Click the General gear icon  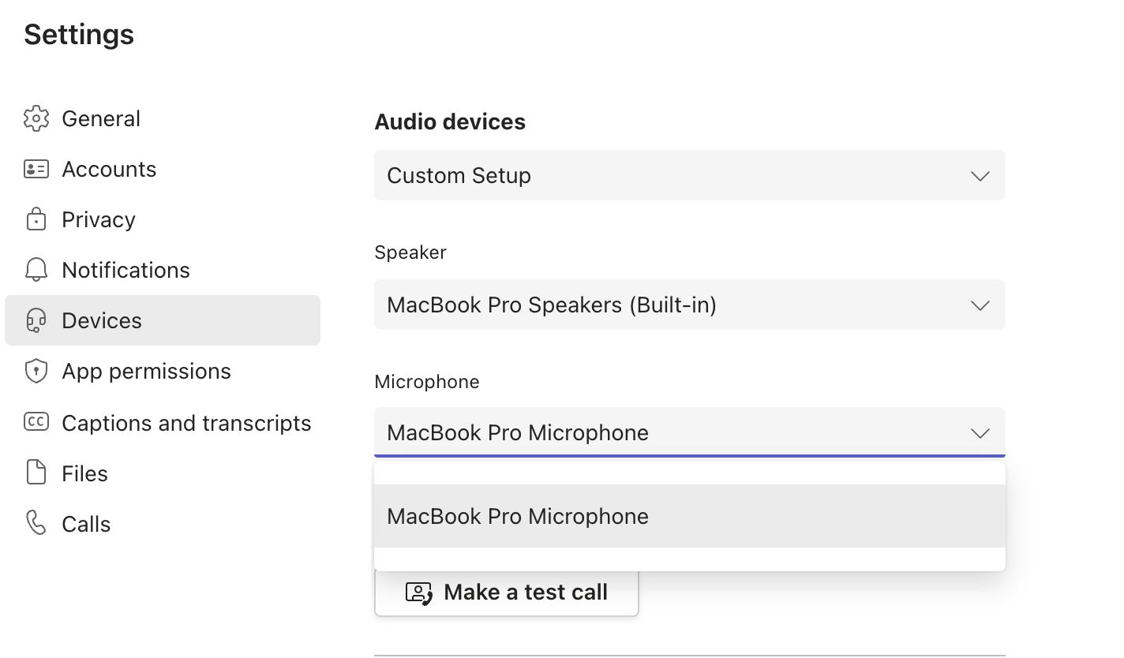(36, 118)
